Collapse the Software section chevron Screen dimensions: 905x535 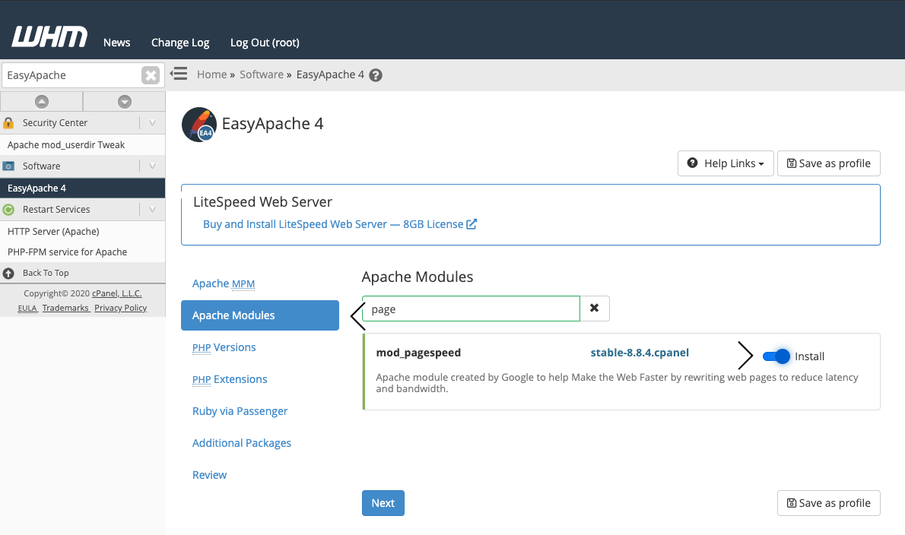152,166
